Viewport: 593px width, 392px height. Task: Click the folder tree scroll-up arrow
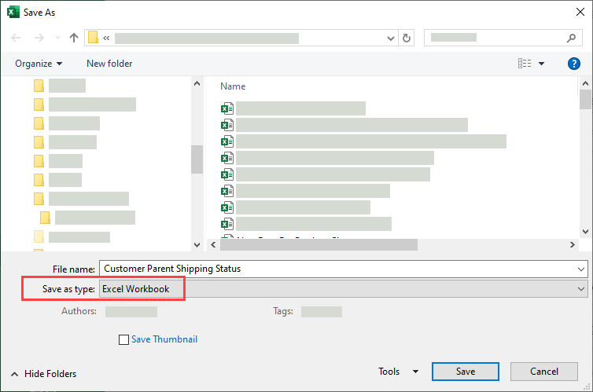tap(197, 83)
